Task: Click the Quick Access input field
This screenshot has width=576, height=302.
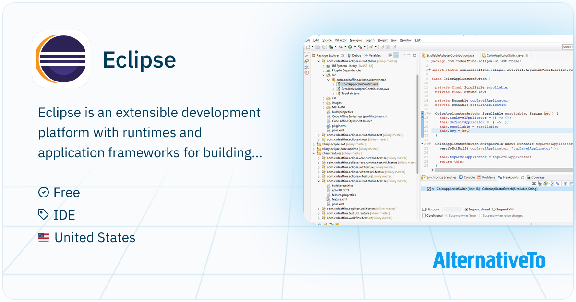Action: [568, 46]
